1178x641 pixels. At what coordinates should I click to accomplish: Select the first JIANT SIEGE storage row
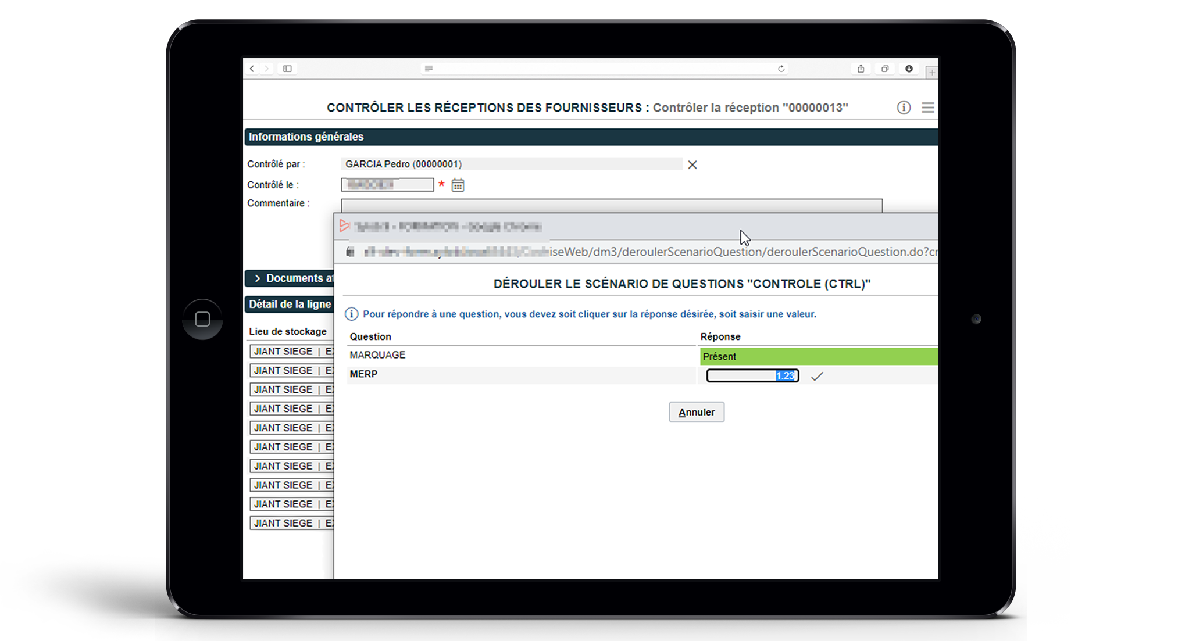(292, 352)
